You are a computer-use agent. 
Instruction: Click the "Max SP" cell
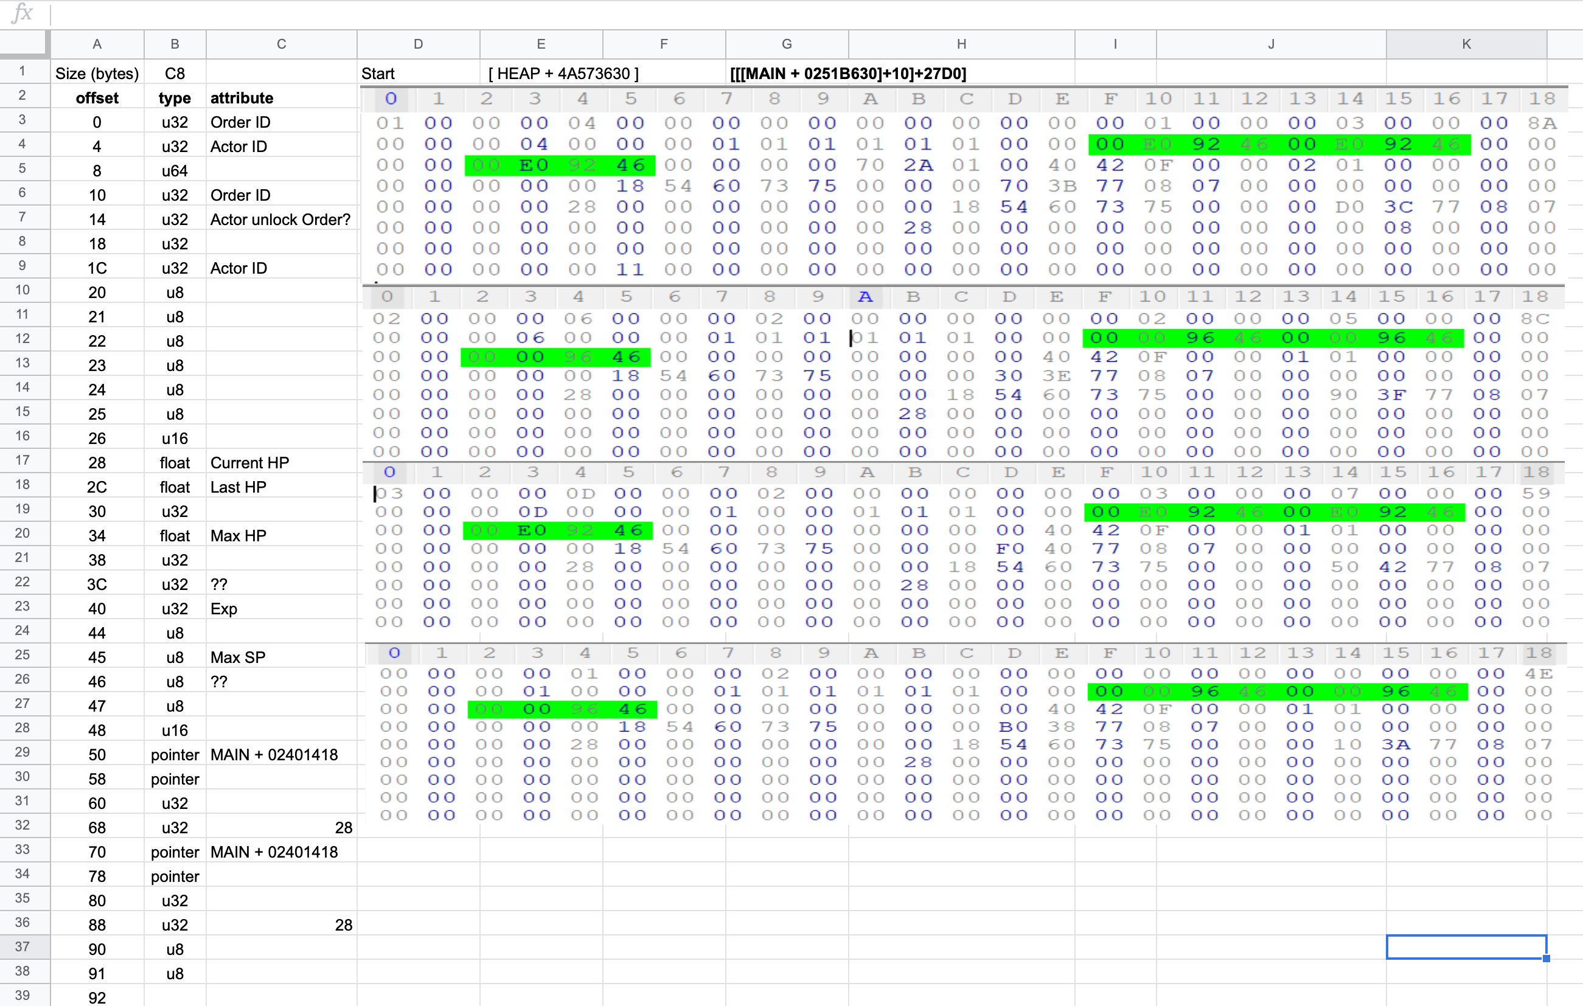pyautogui.click(x=281, y=656)
